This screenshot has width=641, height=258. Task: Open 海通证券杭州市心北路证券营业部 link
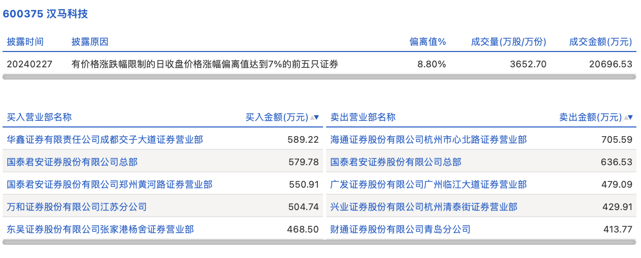(429, 139)
